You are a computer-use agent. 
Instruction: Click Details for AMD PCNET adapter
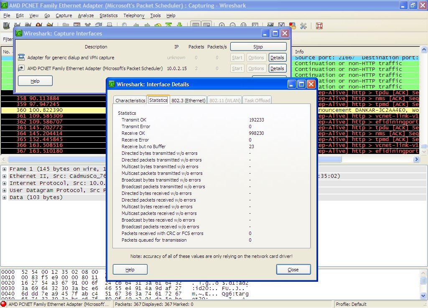(x=278, y=68)
